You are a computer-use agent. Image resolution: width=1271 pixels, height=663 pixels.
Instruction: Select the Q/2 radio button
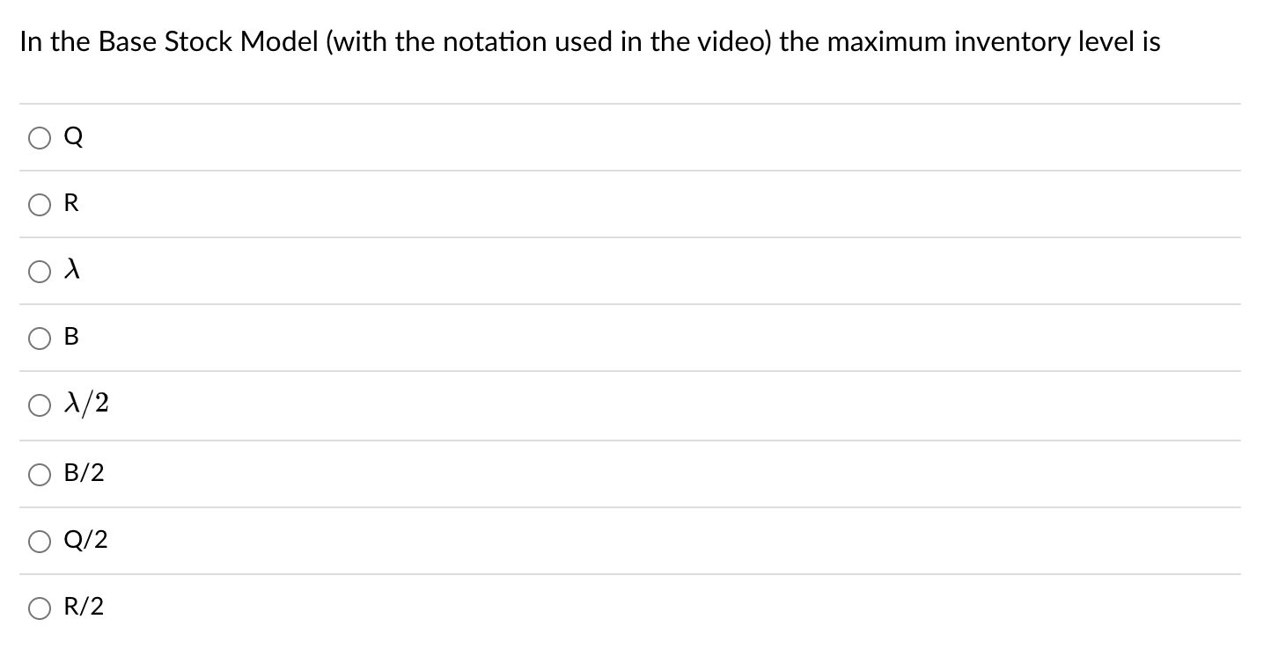coord(39,542)
